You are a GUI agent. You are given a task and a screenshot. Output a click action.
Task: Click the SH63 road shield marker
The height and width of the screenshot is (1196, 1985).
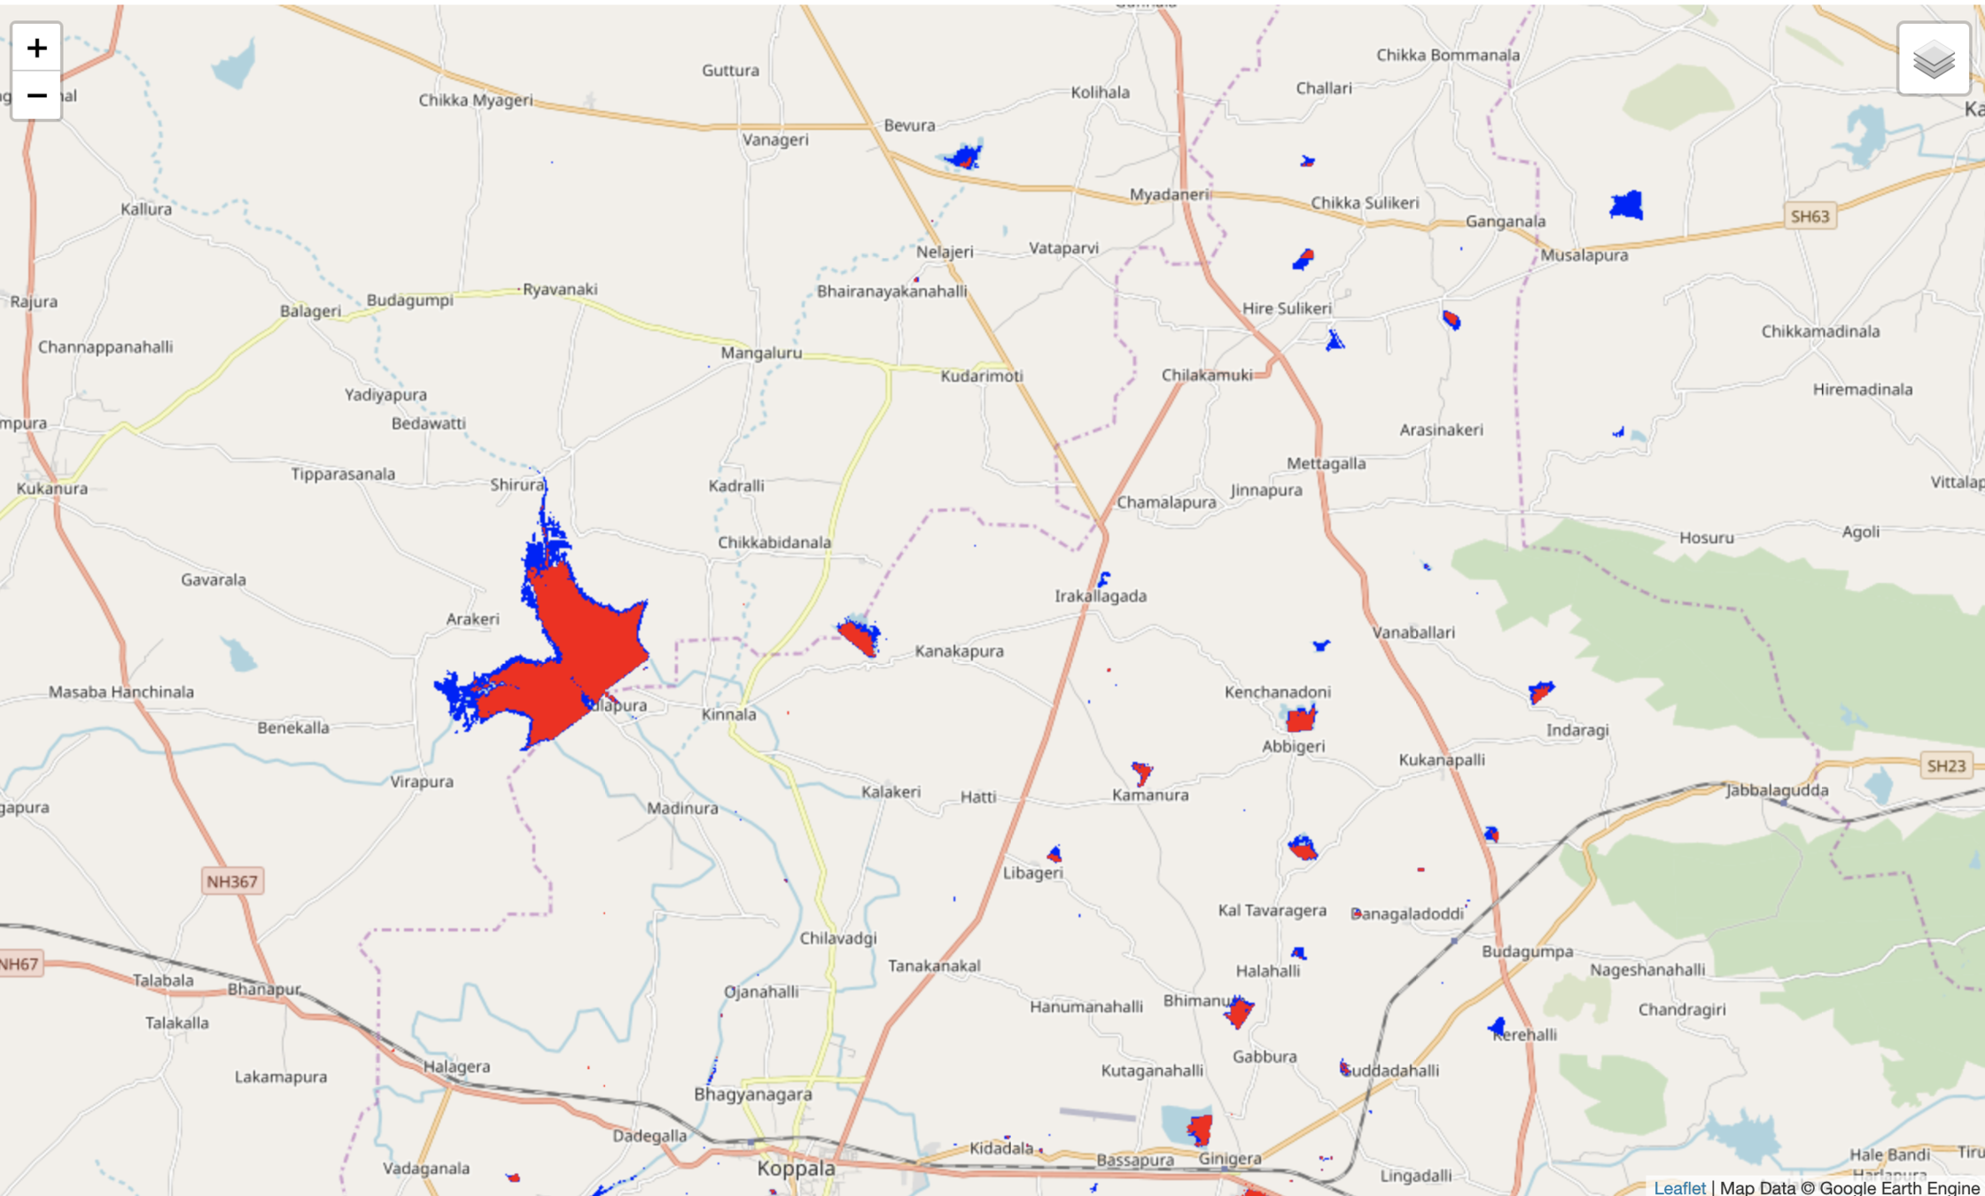point(1809,216)
